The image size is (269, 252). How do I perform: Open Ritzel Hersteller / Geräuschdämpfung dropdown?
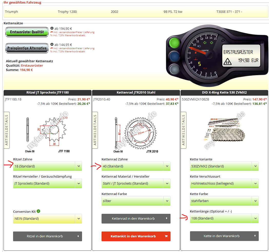coord(47,184)
